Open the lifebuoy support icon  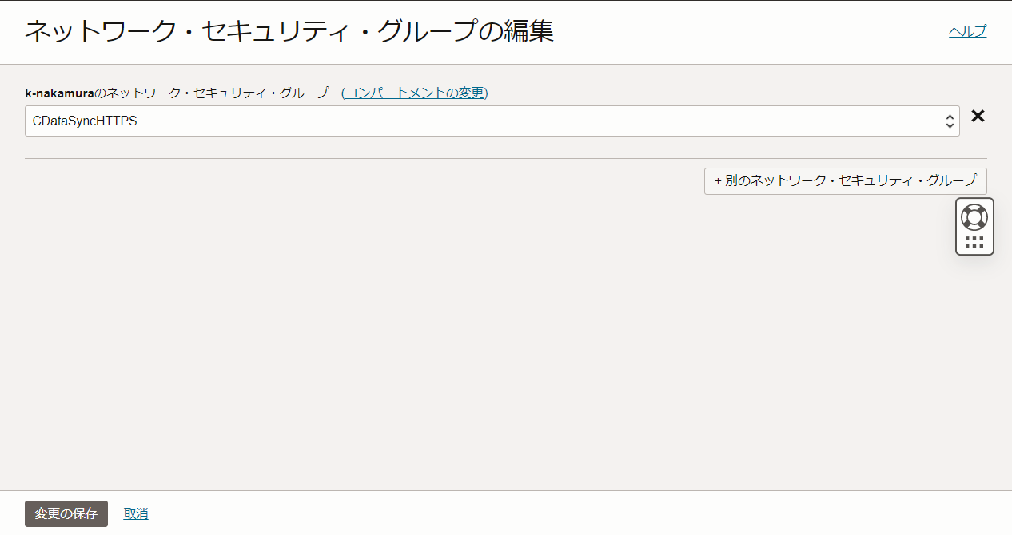[x=974, y=217]
